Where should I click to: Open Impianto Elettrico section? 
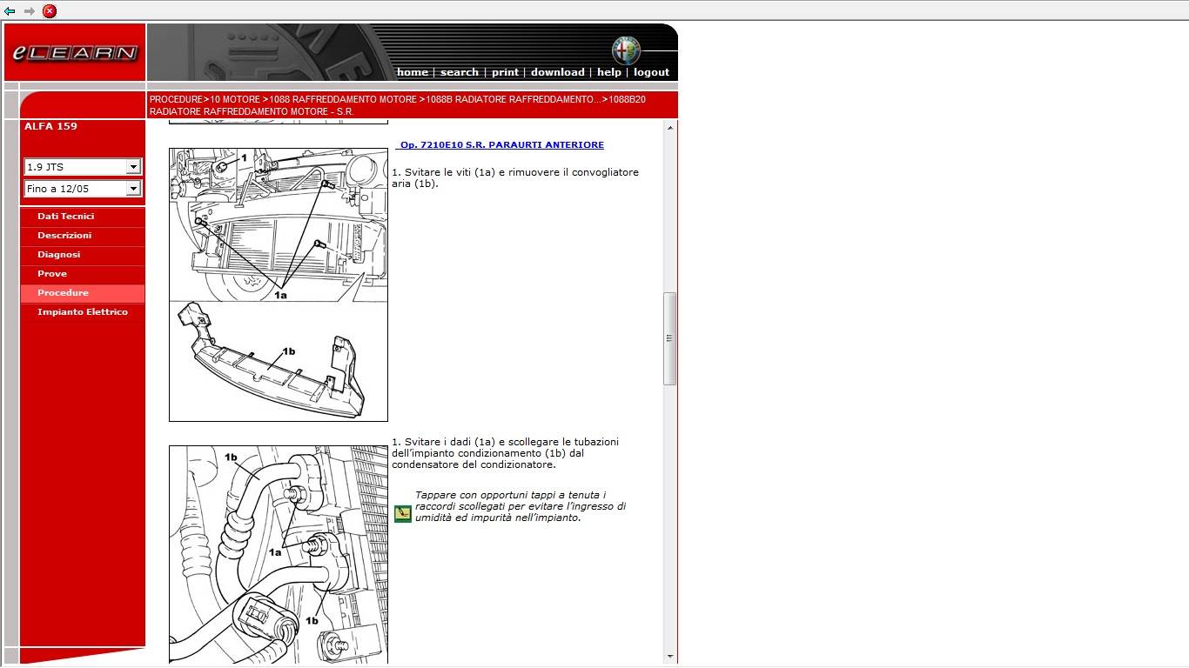click(x=83, y=312)
